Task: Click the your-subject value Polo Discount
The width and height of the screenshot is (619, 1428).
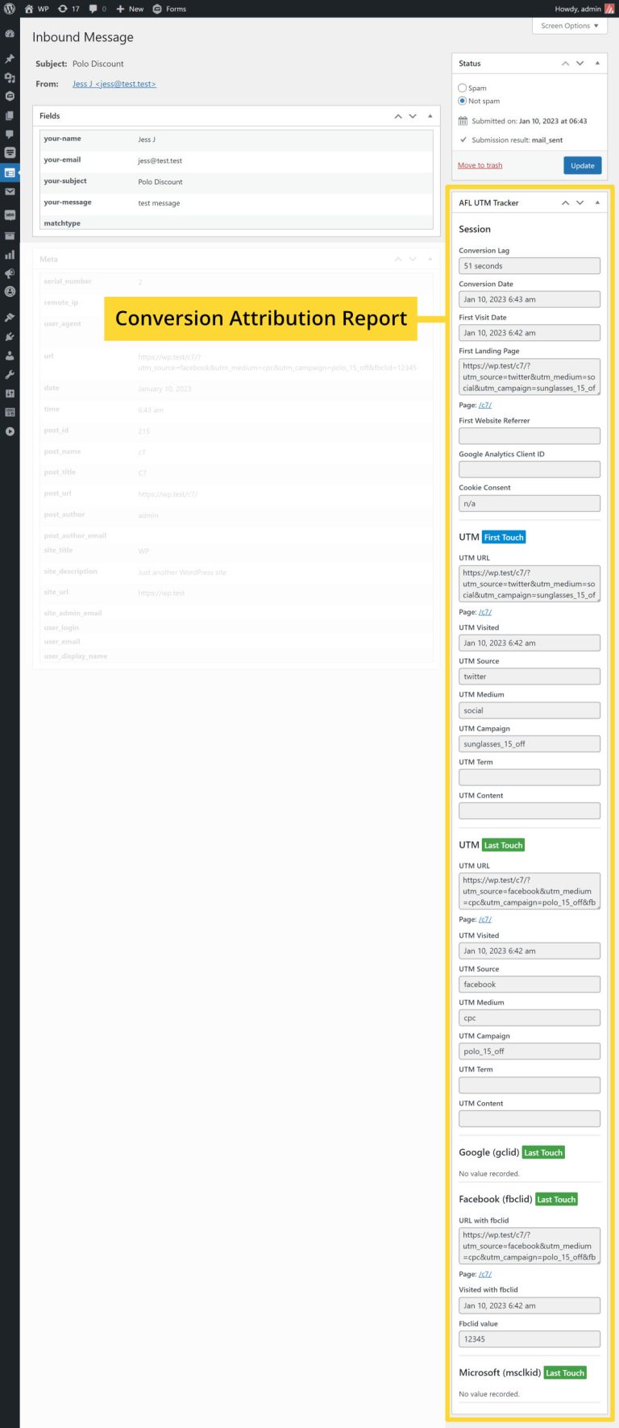Action: (160, 182)
